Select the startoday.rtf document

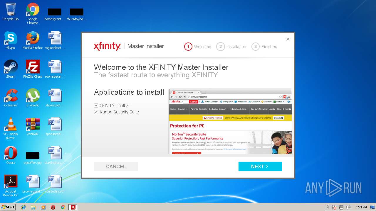click(x=55, y=184)
